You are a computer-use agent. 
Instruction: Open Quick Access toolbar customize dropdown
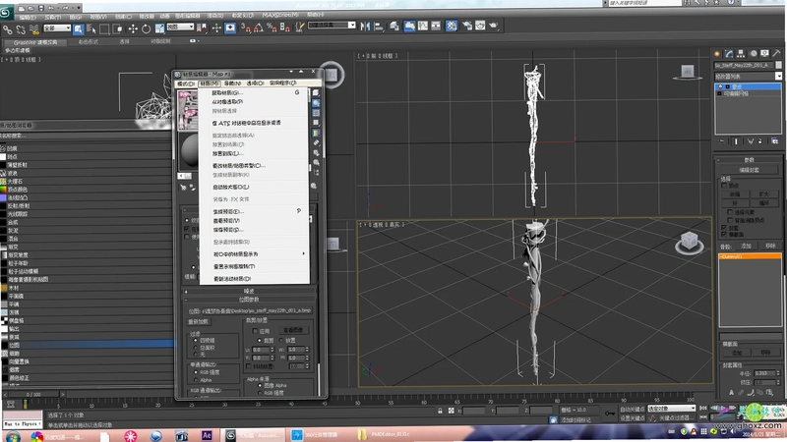[79, 8]
